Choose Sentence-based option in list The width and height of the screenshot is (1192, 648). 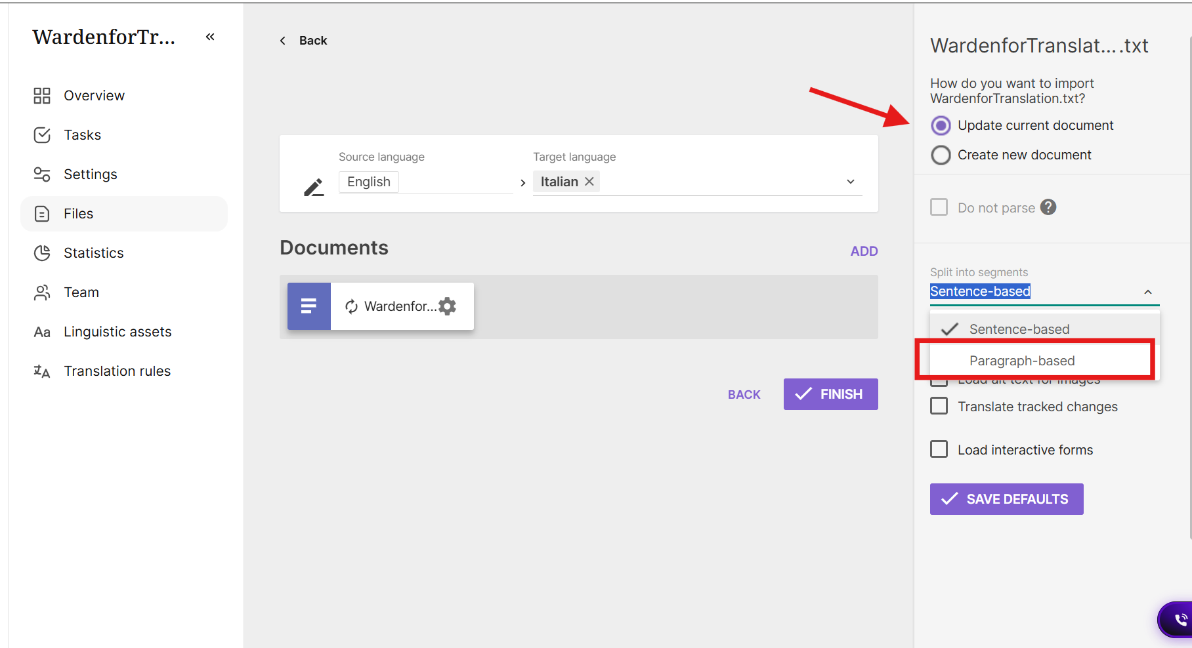point(1045,329)
